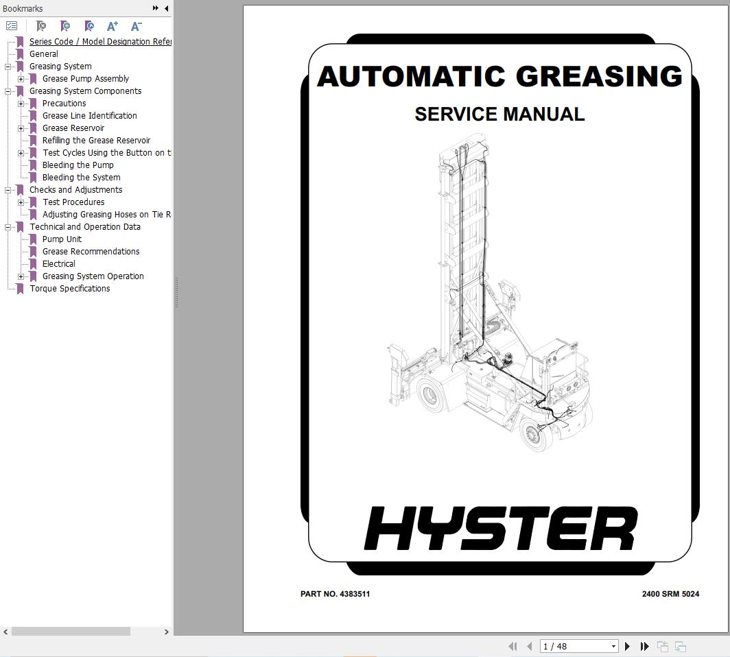The image size is (730, 657).
Task: Open Bleeding the Pump bookmark
Action: coord(78,165)
